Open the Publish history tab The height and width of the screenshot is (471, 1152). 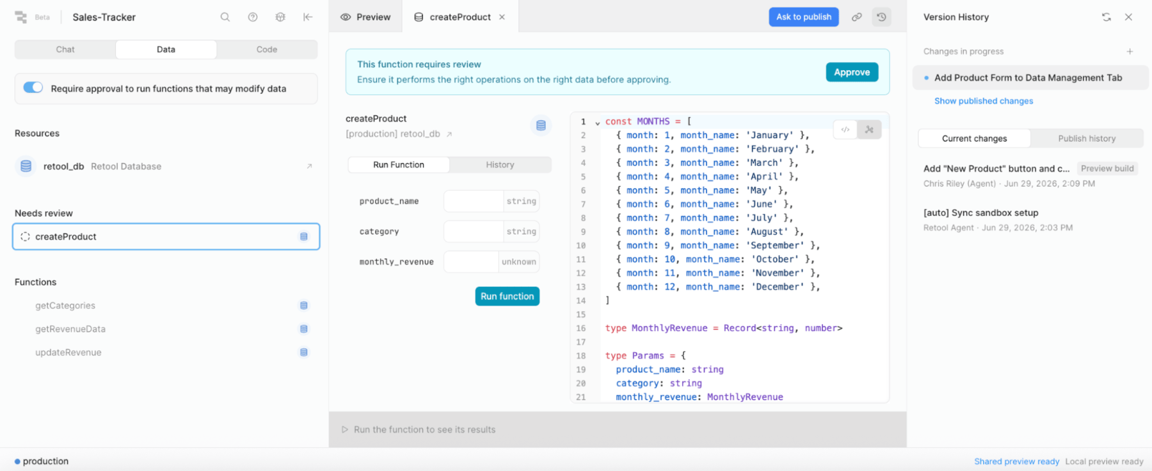[1087, 139]
